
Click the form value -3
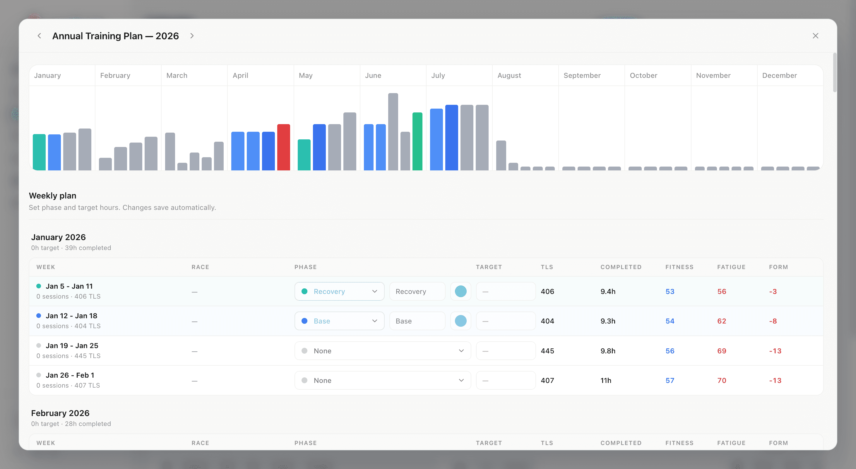pos(773,292)
